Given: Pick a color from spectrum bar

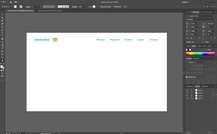Looking at the screenshot, I should [x=200, y=54].
